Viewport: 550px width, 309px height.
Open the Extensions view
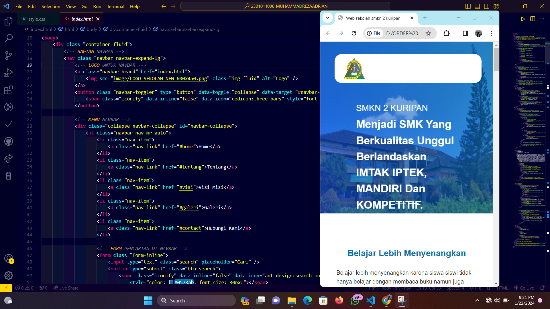click(9, 90)
